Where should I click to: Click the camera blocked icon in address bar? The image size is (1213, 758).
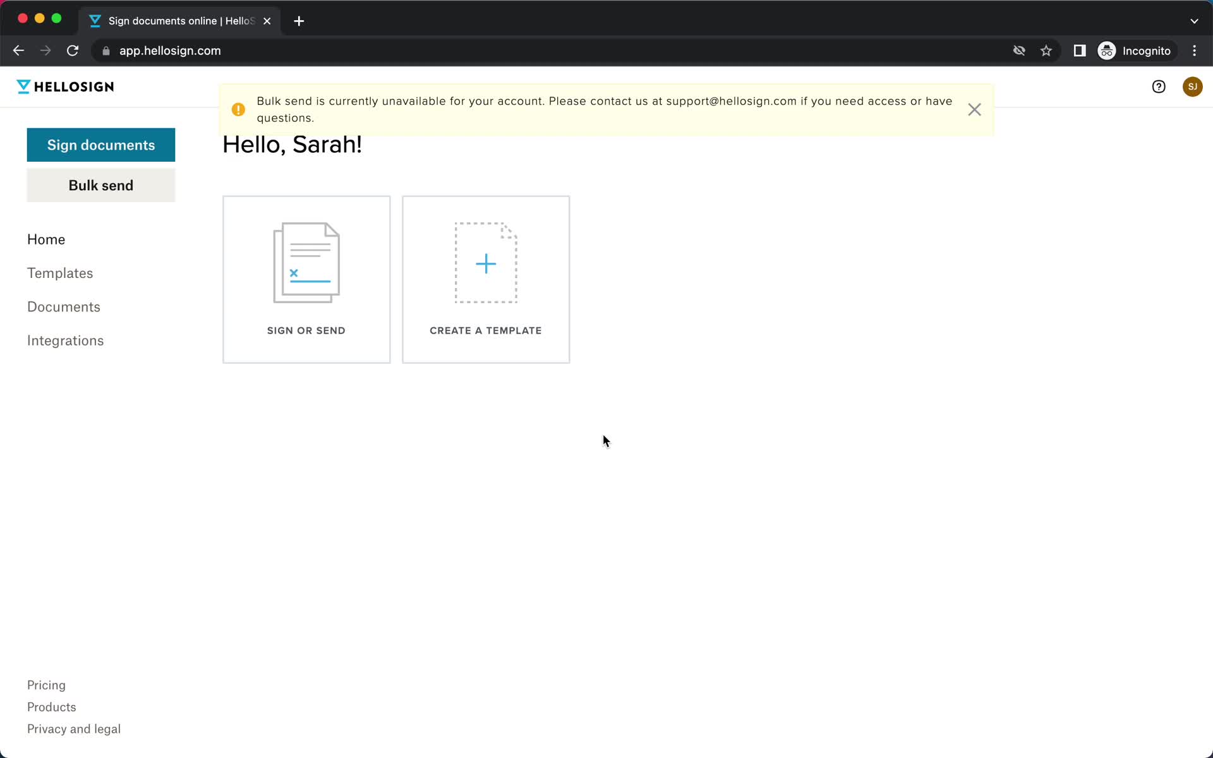tap(1019, 51)
